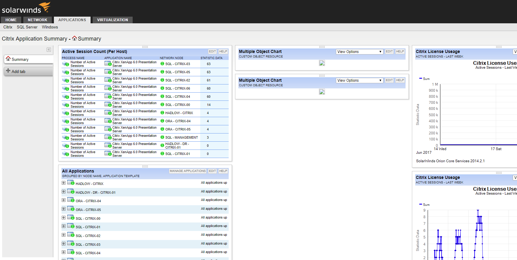Click the process icon in the ORA - CITRIX-04 session row
The height and width of the screenshot is (260, 517).
point(66,121)
